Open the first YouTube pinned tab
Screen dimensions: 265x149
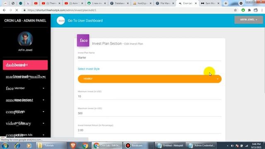[x=36, y=3]
